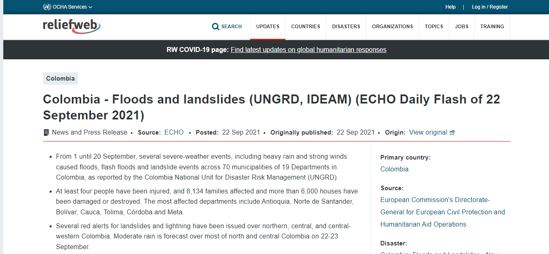
Task: Go to the ReliefWeb home logo
Action: click(x=72, y=26)
